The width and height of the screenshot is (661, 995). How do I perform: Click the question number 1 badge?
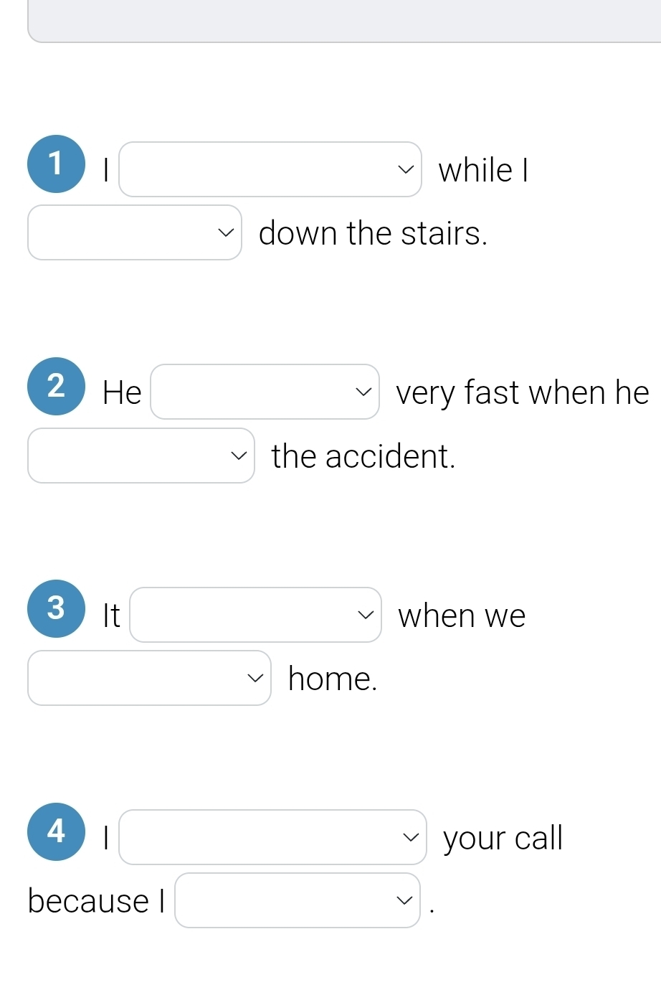pyautogui.click(x=56, y=164)
